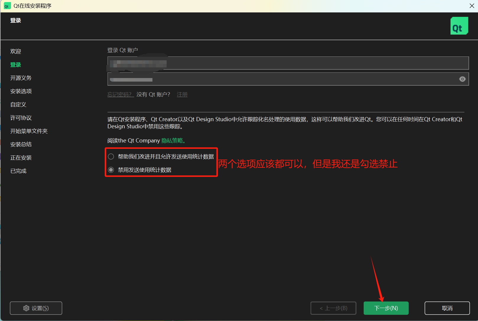This screenshot has width=478, height=321.
Task: Close the Qt在线安装程序 window
Action: pos(472,6)
